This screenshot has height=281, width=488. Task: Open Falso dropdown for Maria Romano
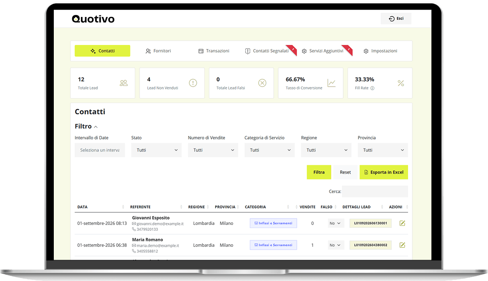pos(335,245)
